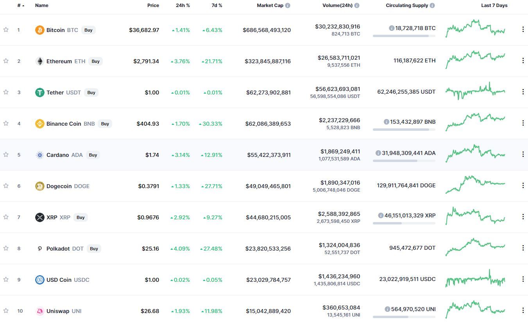Click the Buy button next to Cardano
Viewport: 528px width, 322px height.
(93, 155)
